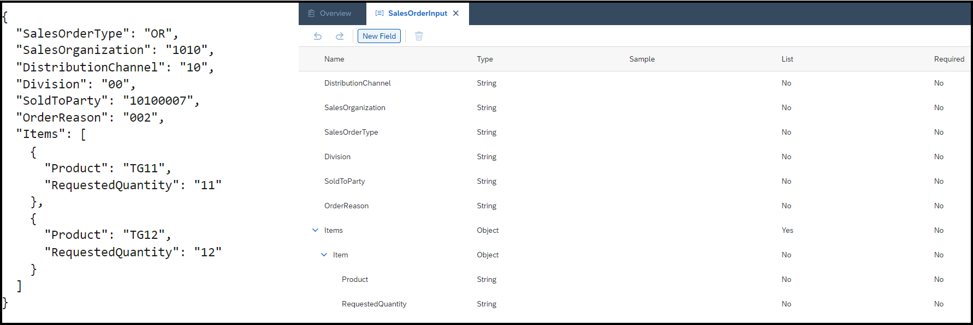This screenshot has height=325, width=973.
Task: Click the Required column header
Action: pyautogui.click(x=949, y=59)
